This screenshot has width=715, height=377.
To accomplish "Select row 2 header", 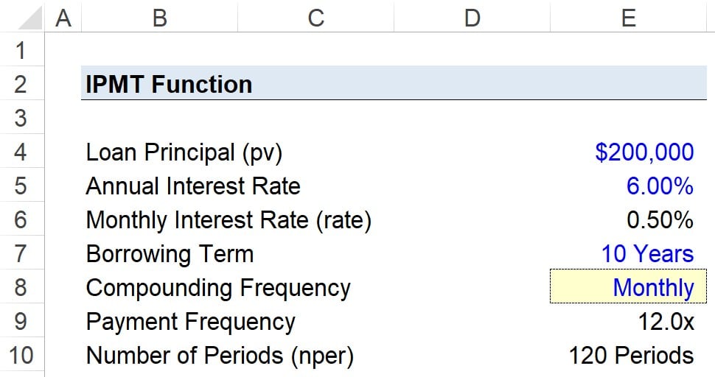I will (x=21, y=84).
